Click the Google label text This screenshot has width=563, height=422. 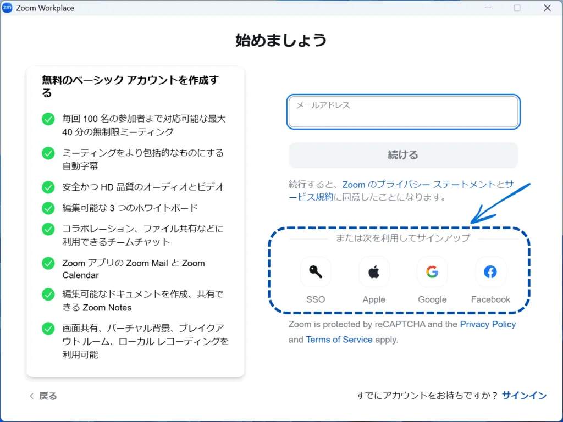(x=432, y=299)
